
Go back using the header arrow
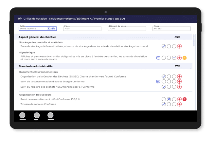pyautogui.click(x=20, y=19)
